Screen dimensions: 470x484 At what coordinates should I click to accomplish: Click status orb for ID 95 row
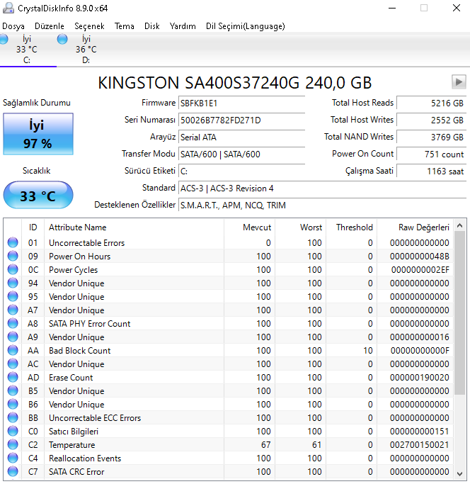[13, 296]
